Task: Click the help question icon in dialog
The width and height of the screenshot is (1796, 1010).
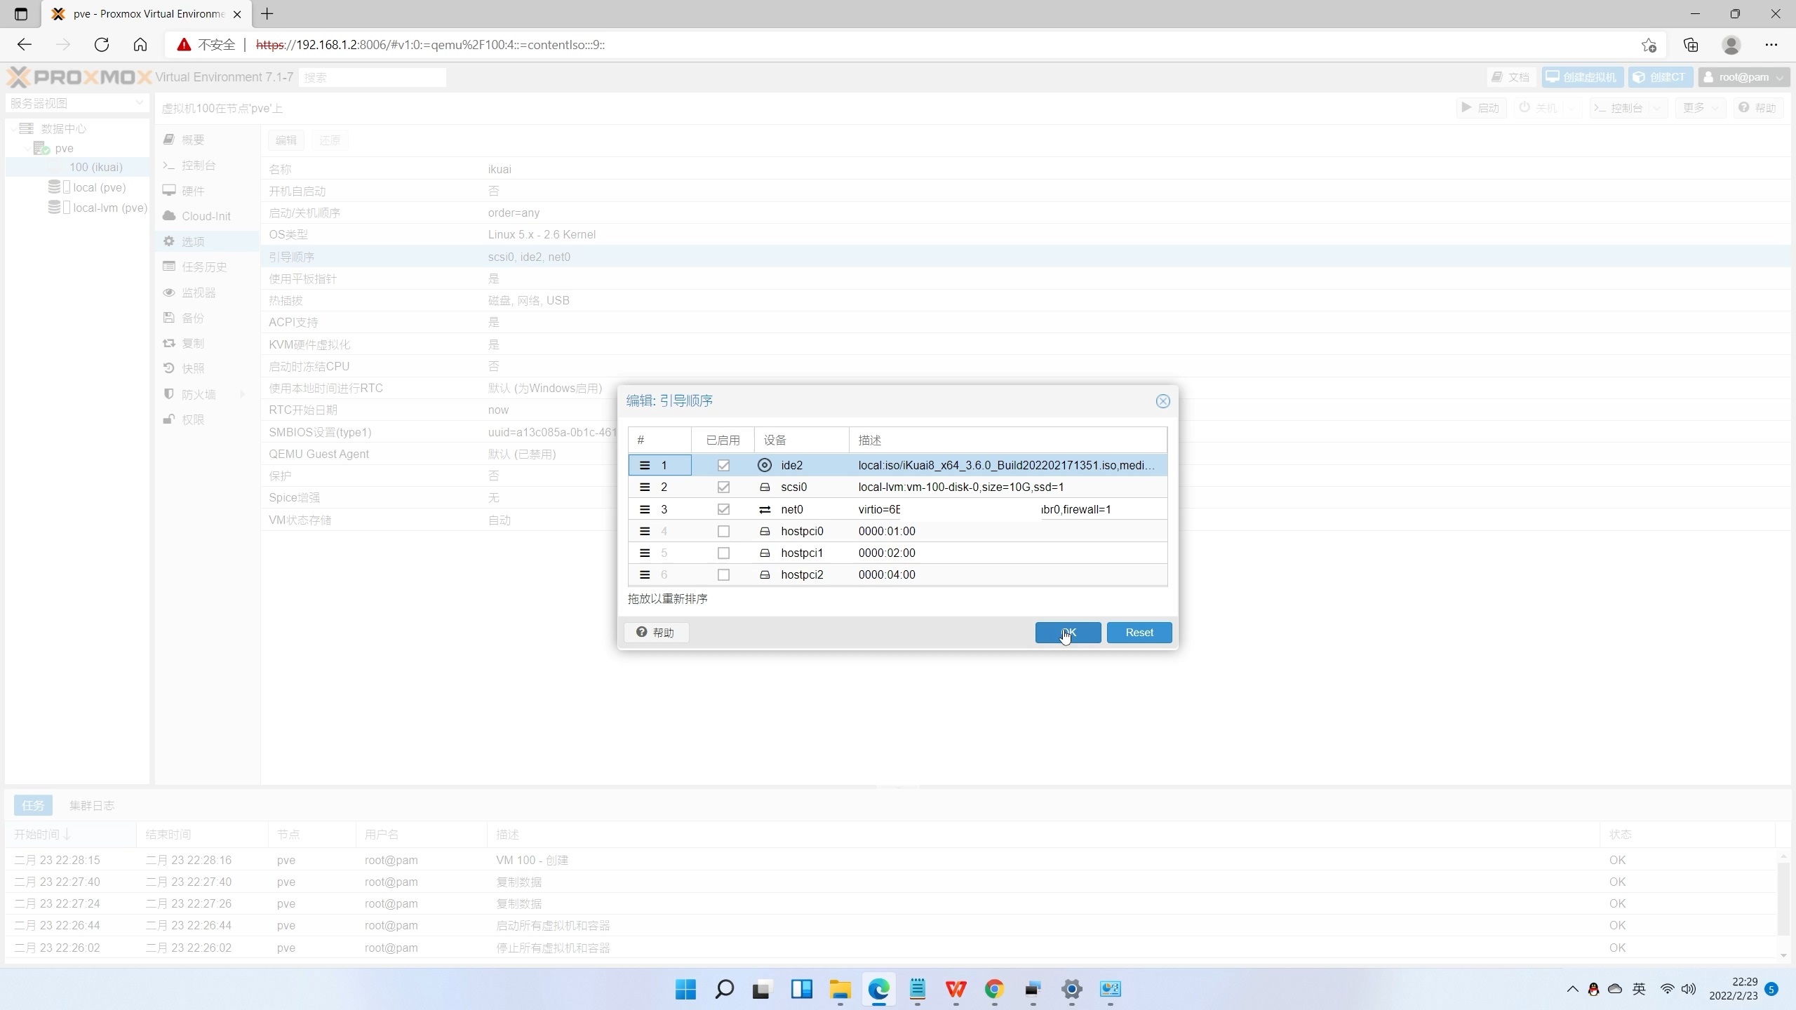Action: (x=641, y=632)
